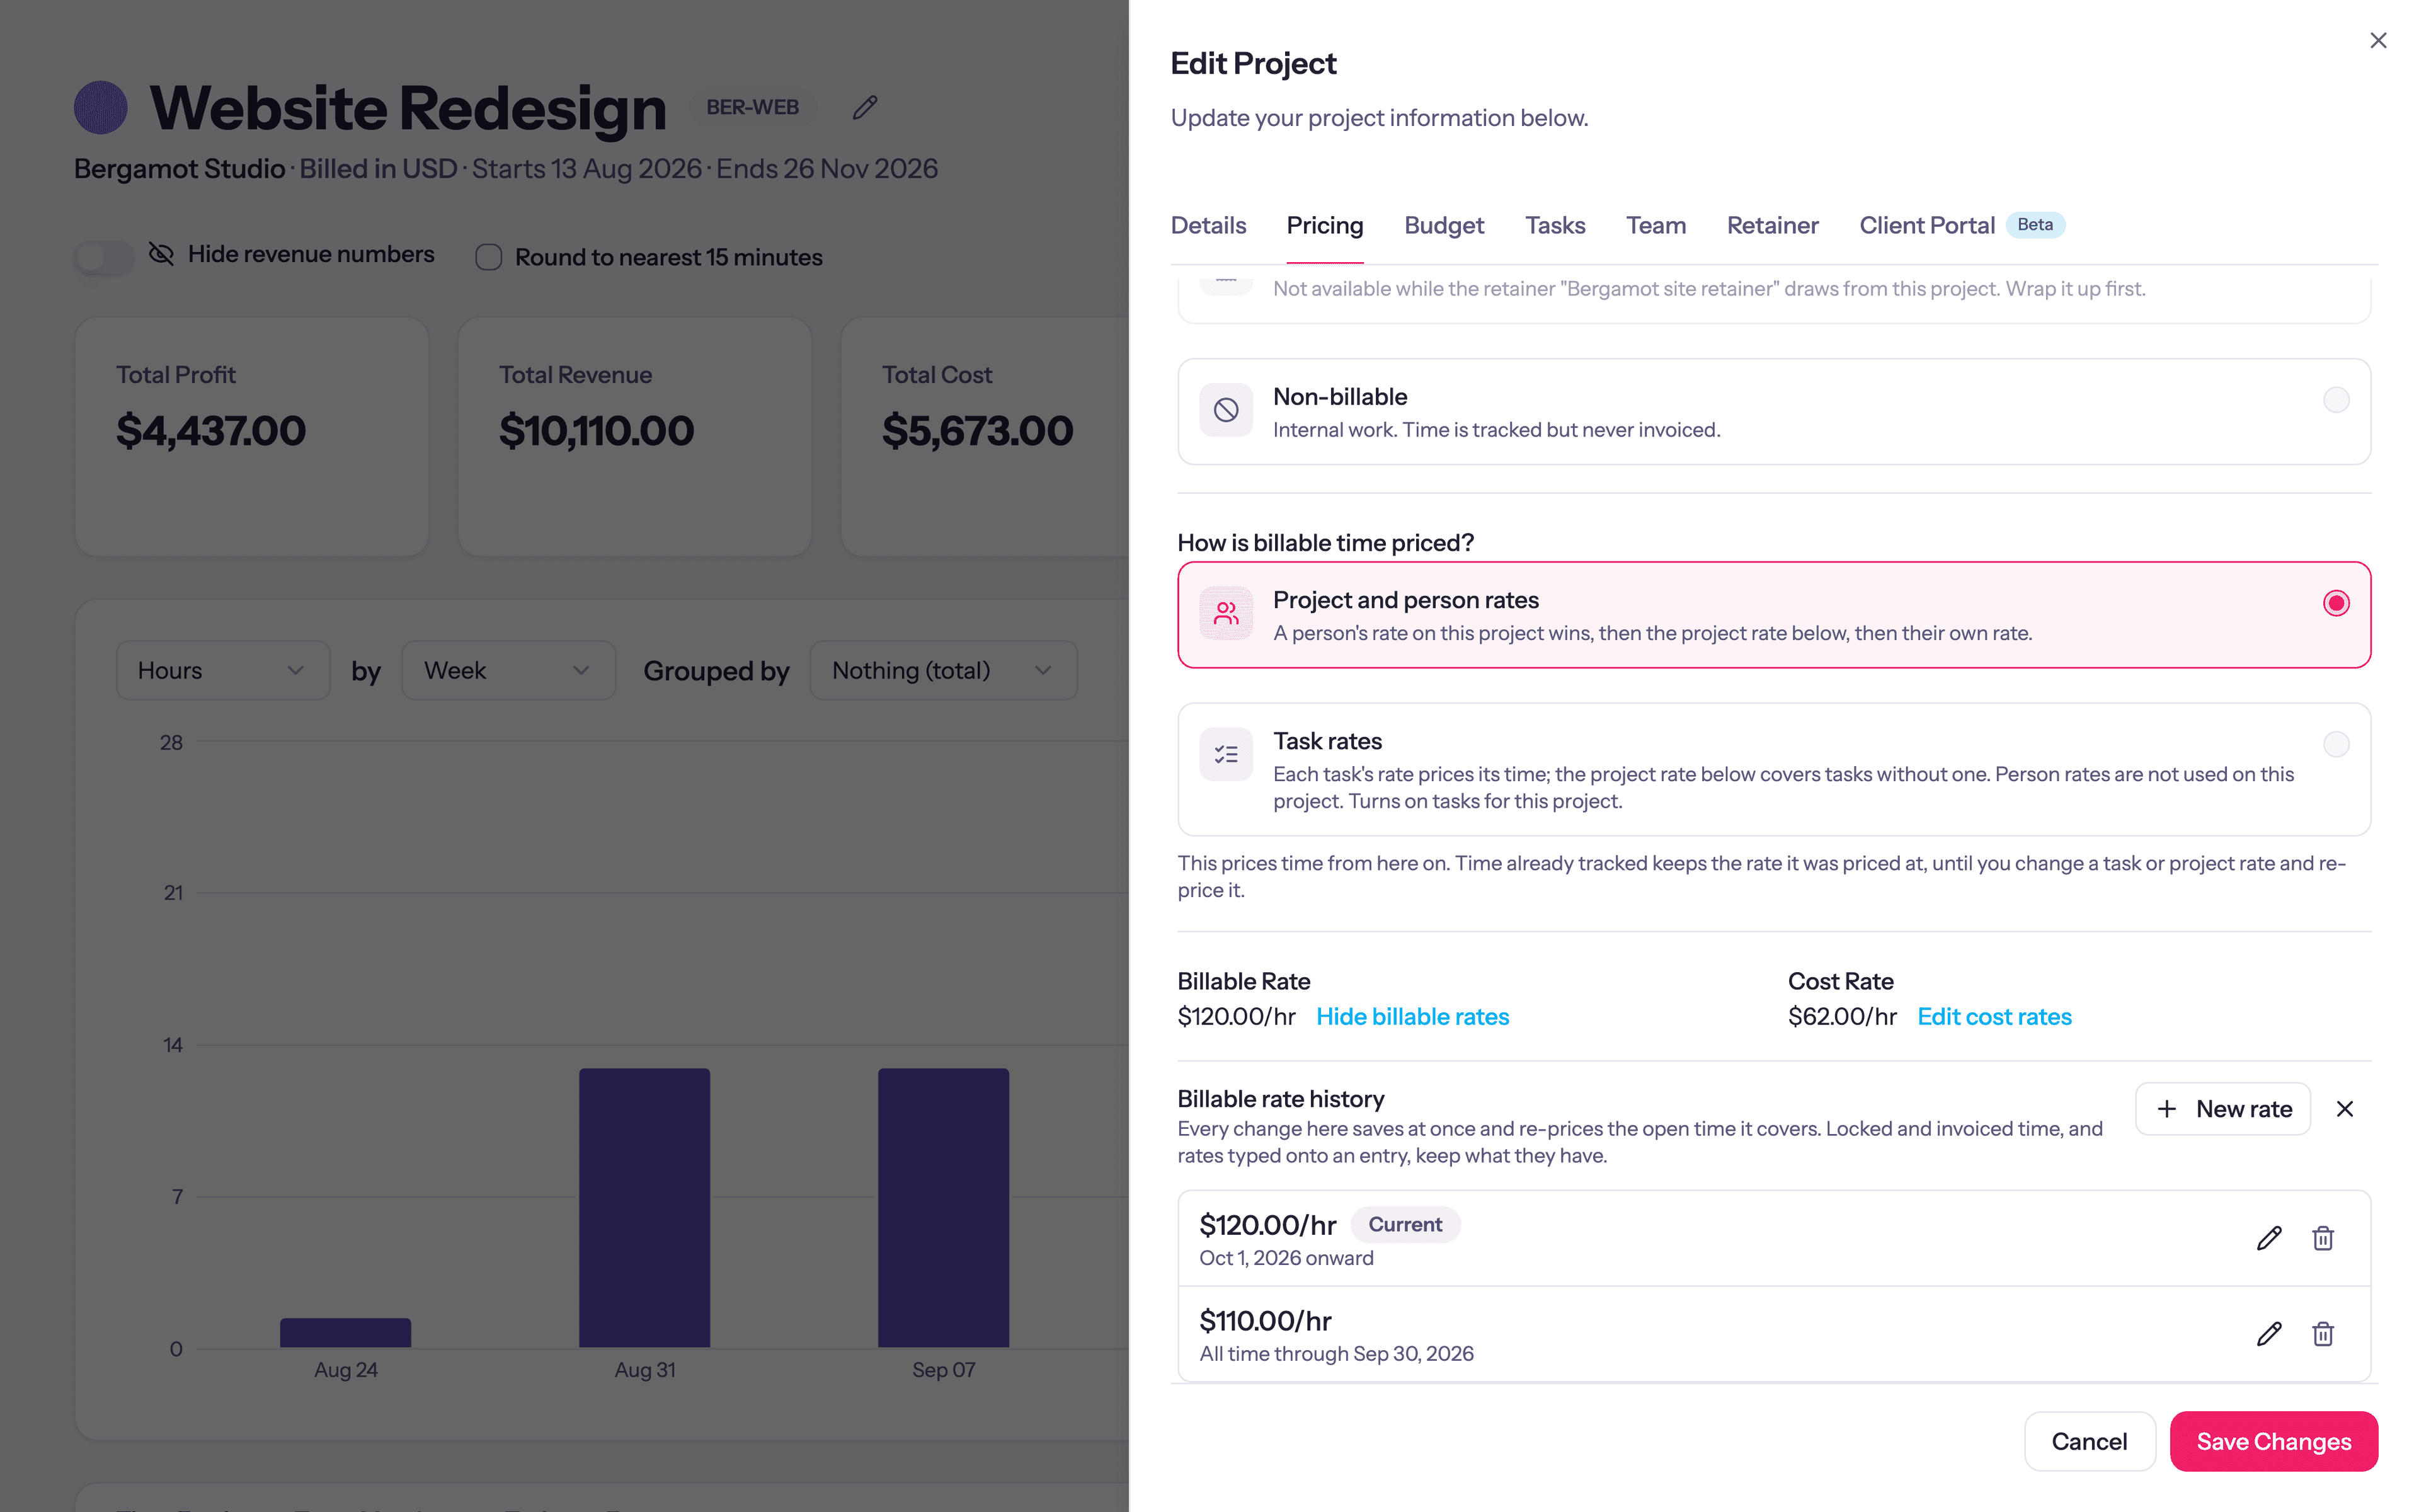
Task: Go to the Retainer tab
Action: pyautogui.click(x=1772, y=225)
